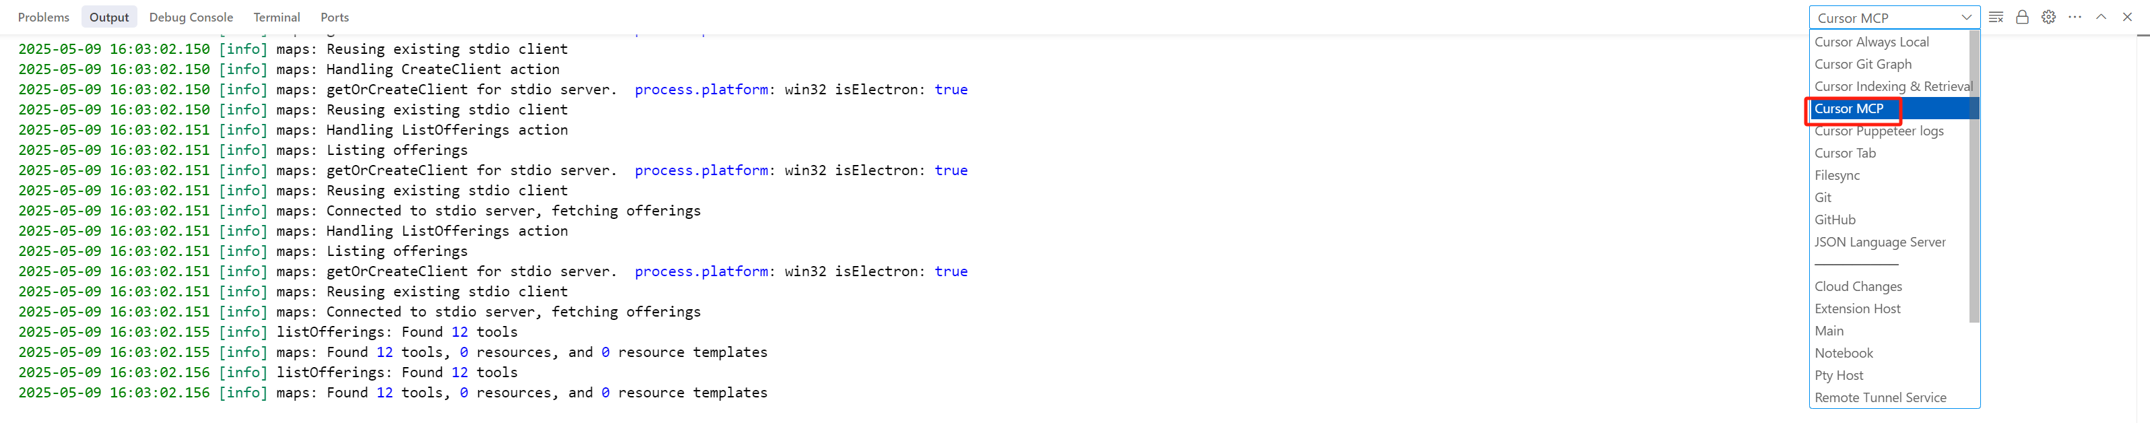Image resolution: width=2150 pixels, height=423 pixels.
Task: Choose Extension Host output channel
Action: [x=1857, y=308]
